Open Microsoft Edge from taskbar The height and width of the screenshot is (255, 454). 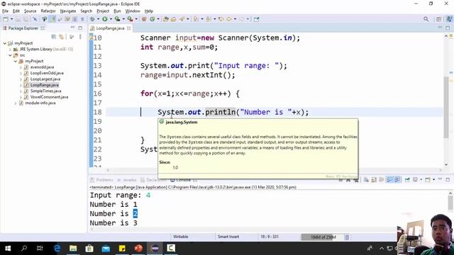[x=57, y=249]
